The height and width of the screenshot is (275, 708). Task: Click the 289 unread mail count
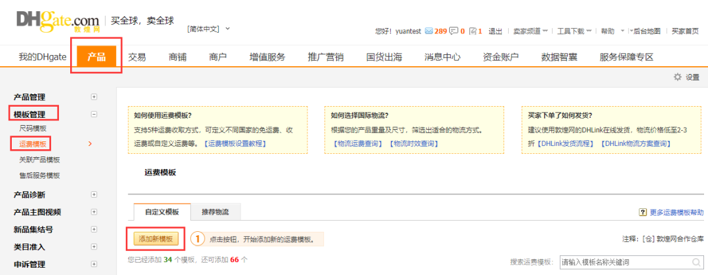[441, 31]
